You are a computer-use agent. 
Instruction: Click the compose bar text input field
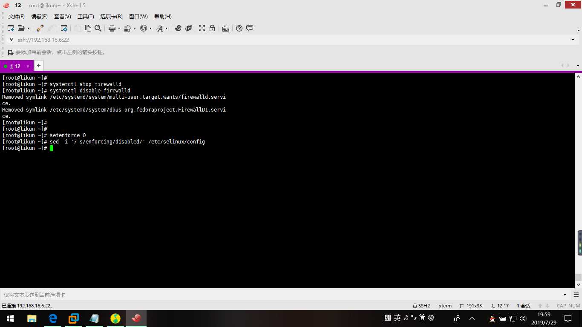281,295
